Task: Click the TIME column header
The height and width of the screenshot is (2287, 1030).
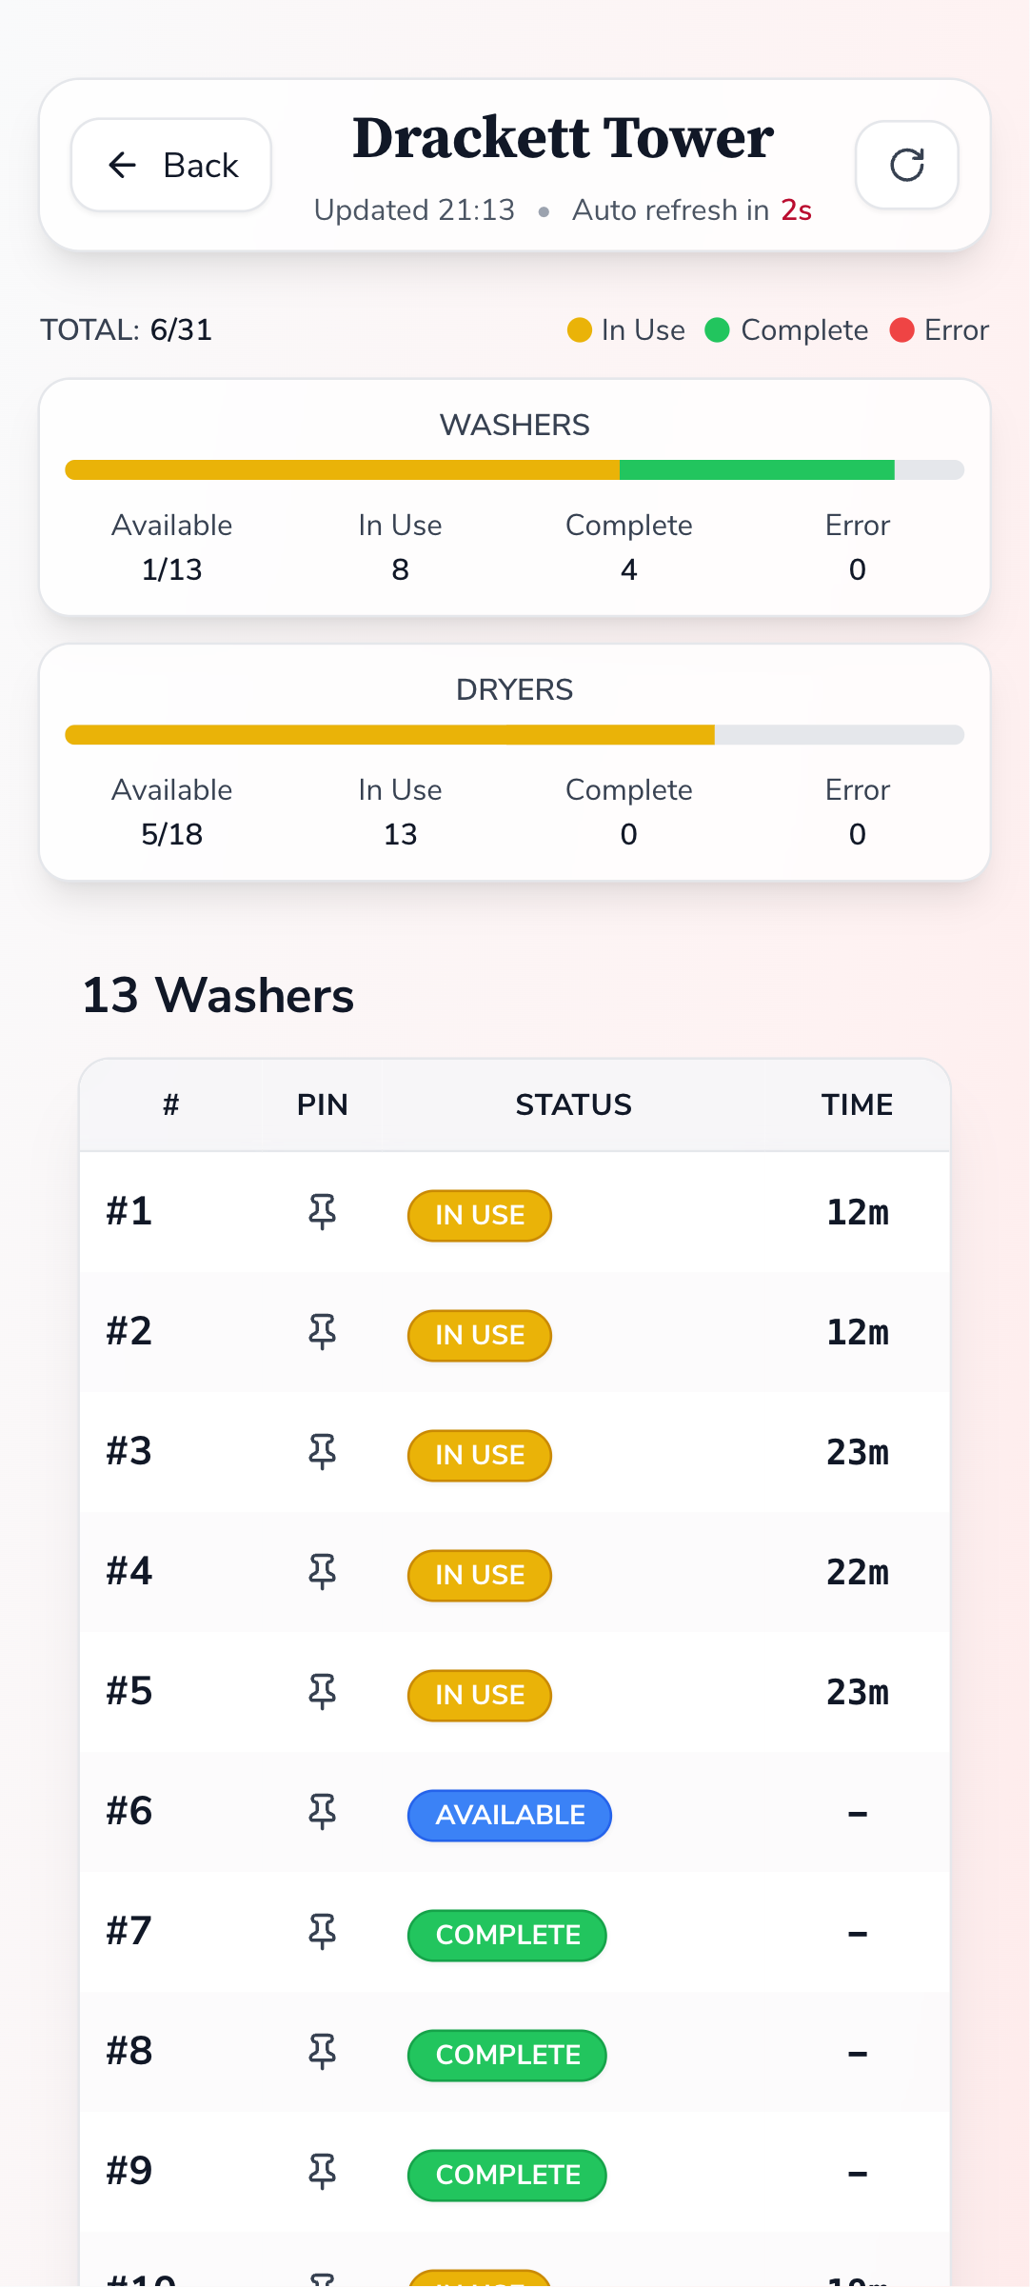Action: point(857,1104)
